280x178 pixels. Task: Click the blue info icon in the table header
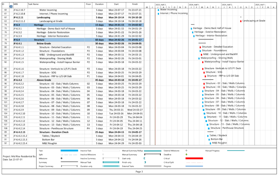[x=11, y=6]
